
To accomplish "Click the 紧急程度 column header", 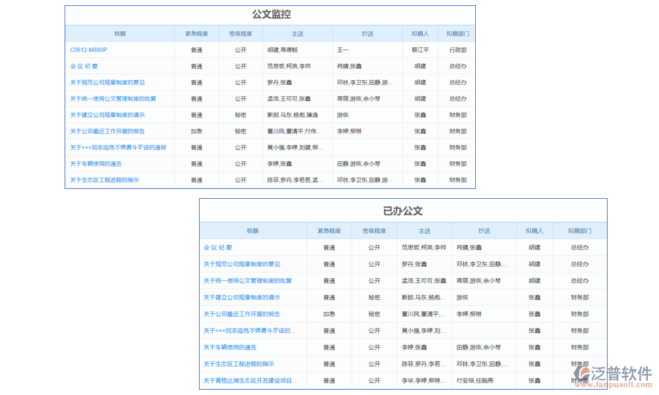I will 194,33.
